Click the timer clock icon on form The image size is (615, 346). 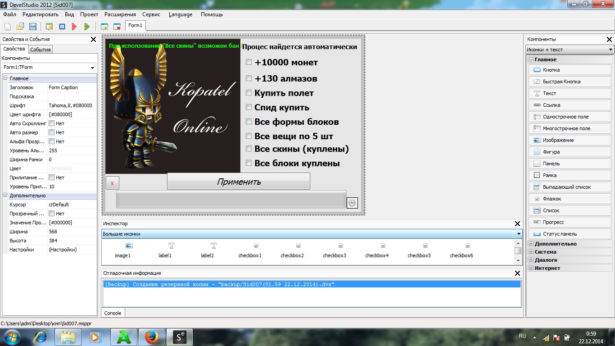352,203
